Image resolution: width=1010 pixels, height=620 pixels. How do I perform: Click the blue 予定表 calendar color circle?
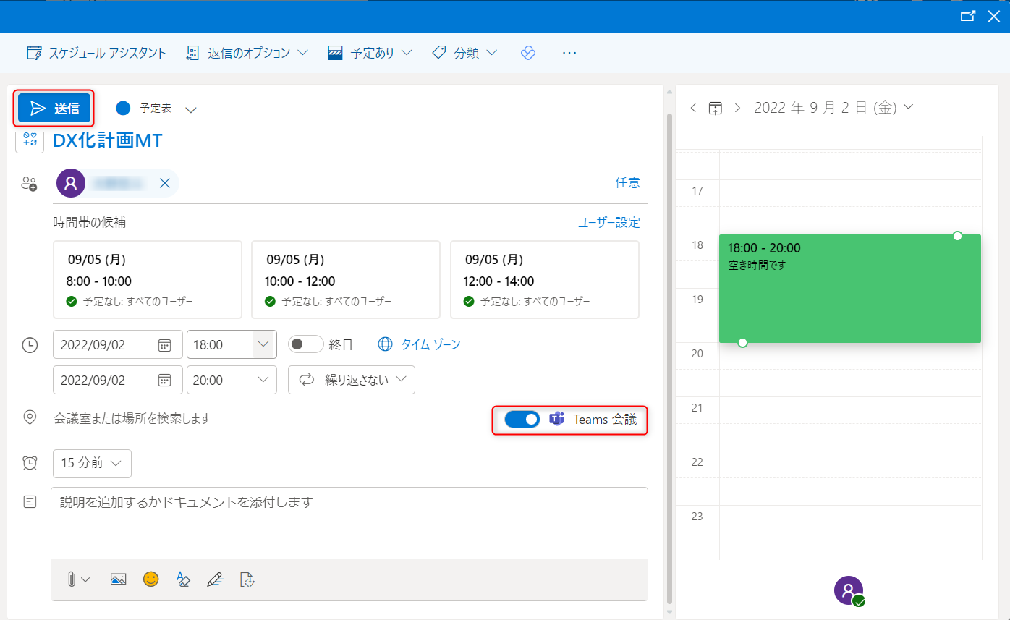(123, 108)
